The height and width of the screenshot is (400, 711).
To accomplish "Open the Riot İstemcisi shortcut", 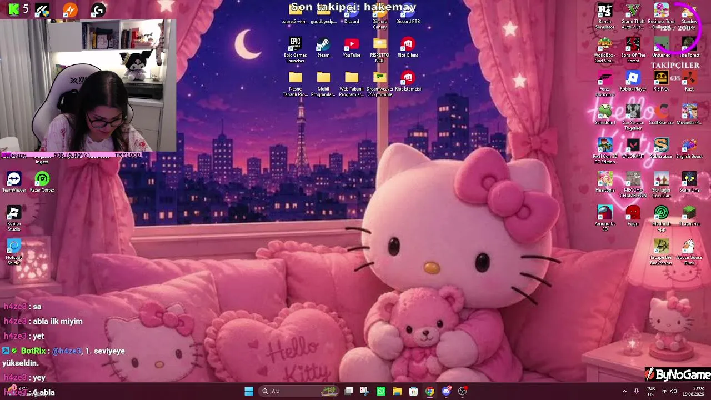I will (x=408, y=81).
